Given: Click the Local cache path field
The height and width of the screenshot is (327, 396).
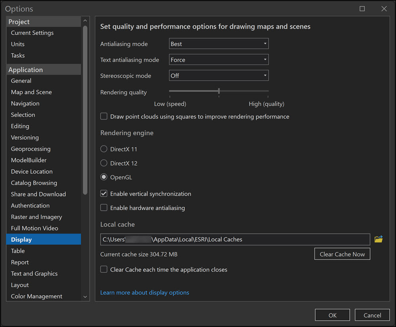Looking at the screenshot, I should (235, 239).
